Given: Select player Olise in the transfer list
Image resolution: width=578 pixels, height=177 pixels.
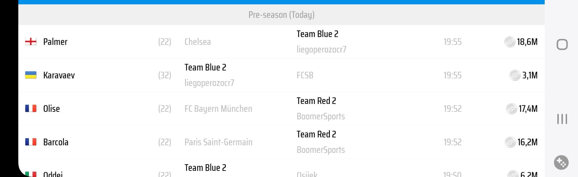Looking at the screenshot, I should pyautogui.click(x=52, y=109).
